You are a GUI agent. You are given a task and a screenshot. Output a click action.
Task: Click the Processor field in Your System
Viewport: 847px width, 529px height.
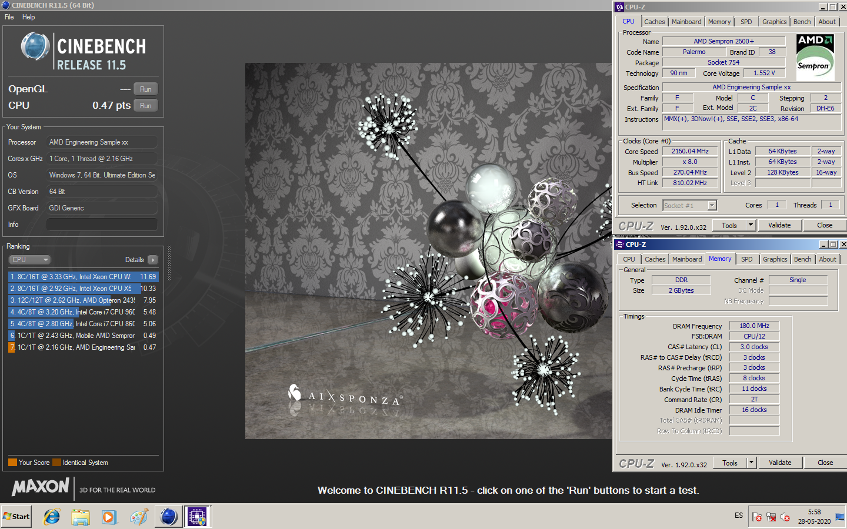(102, 142)
